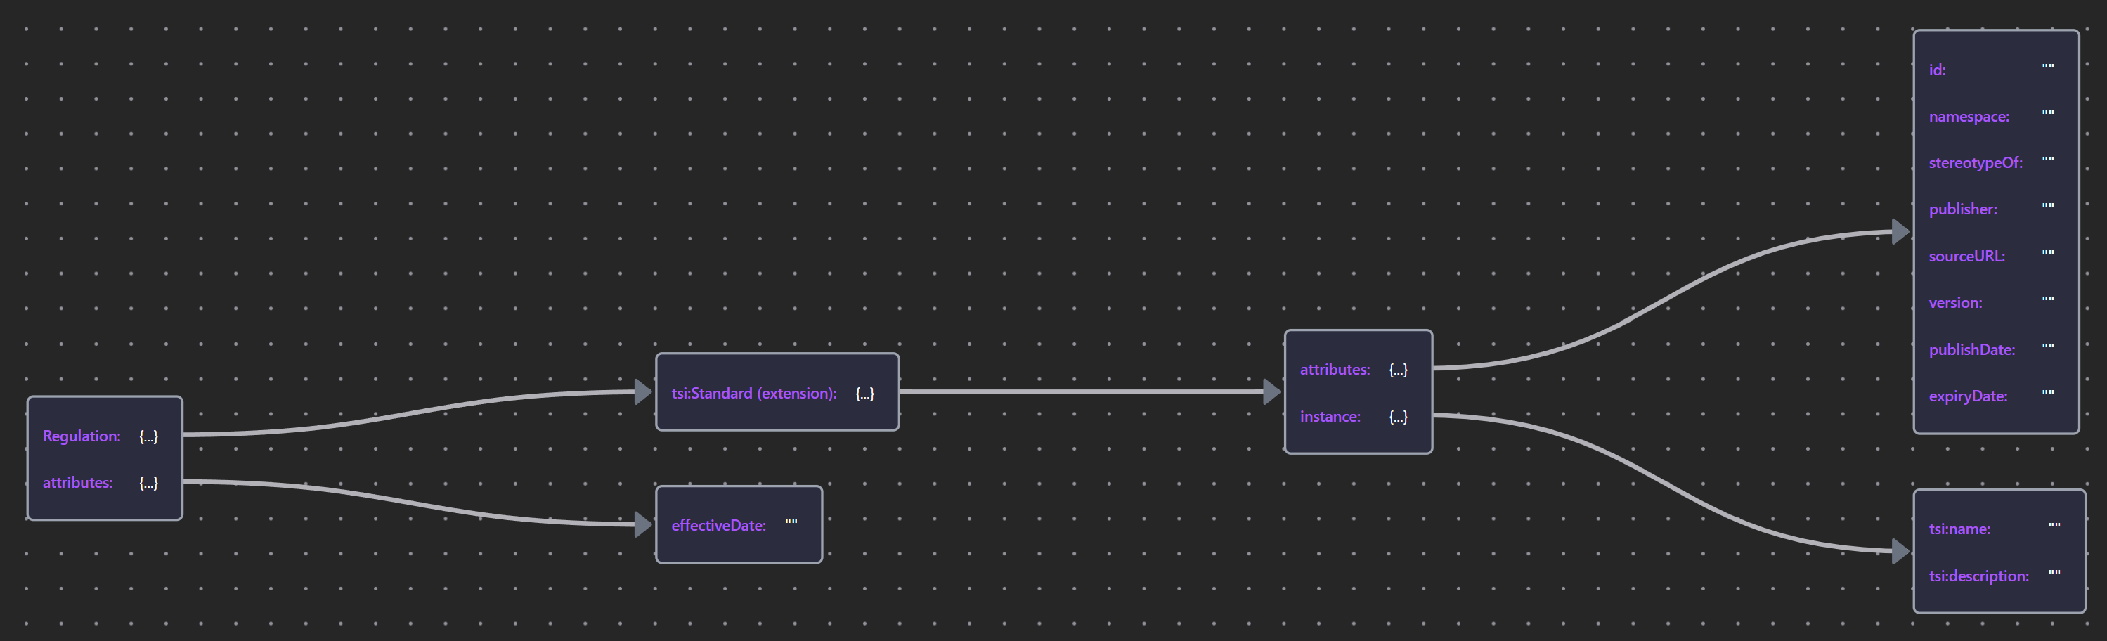Click arrowhead entering the tsi:name node
Image resolution: width=2107 pixels, height=641 pixels.
point(1901,552)
